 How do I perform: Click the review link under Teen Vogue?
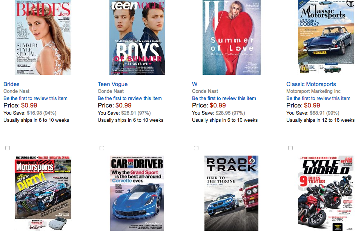click(130, 98)
